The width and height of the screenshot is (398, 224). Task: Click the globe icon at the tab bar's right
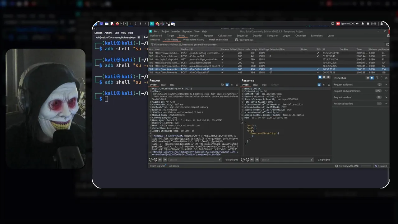tap(388, 35)
